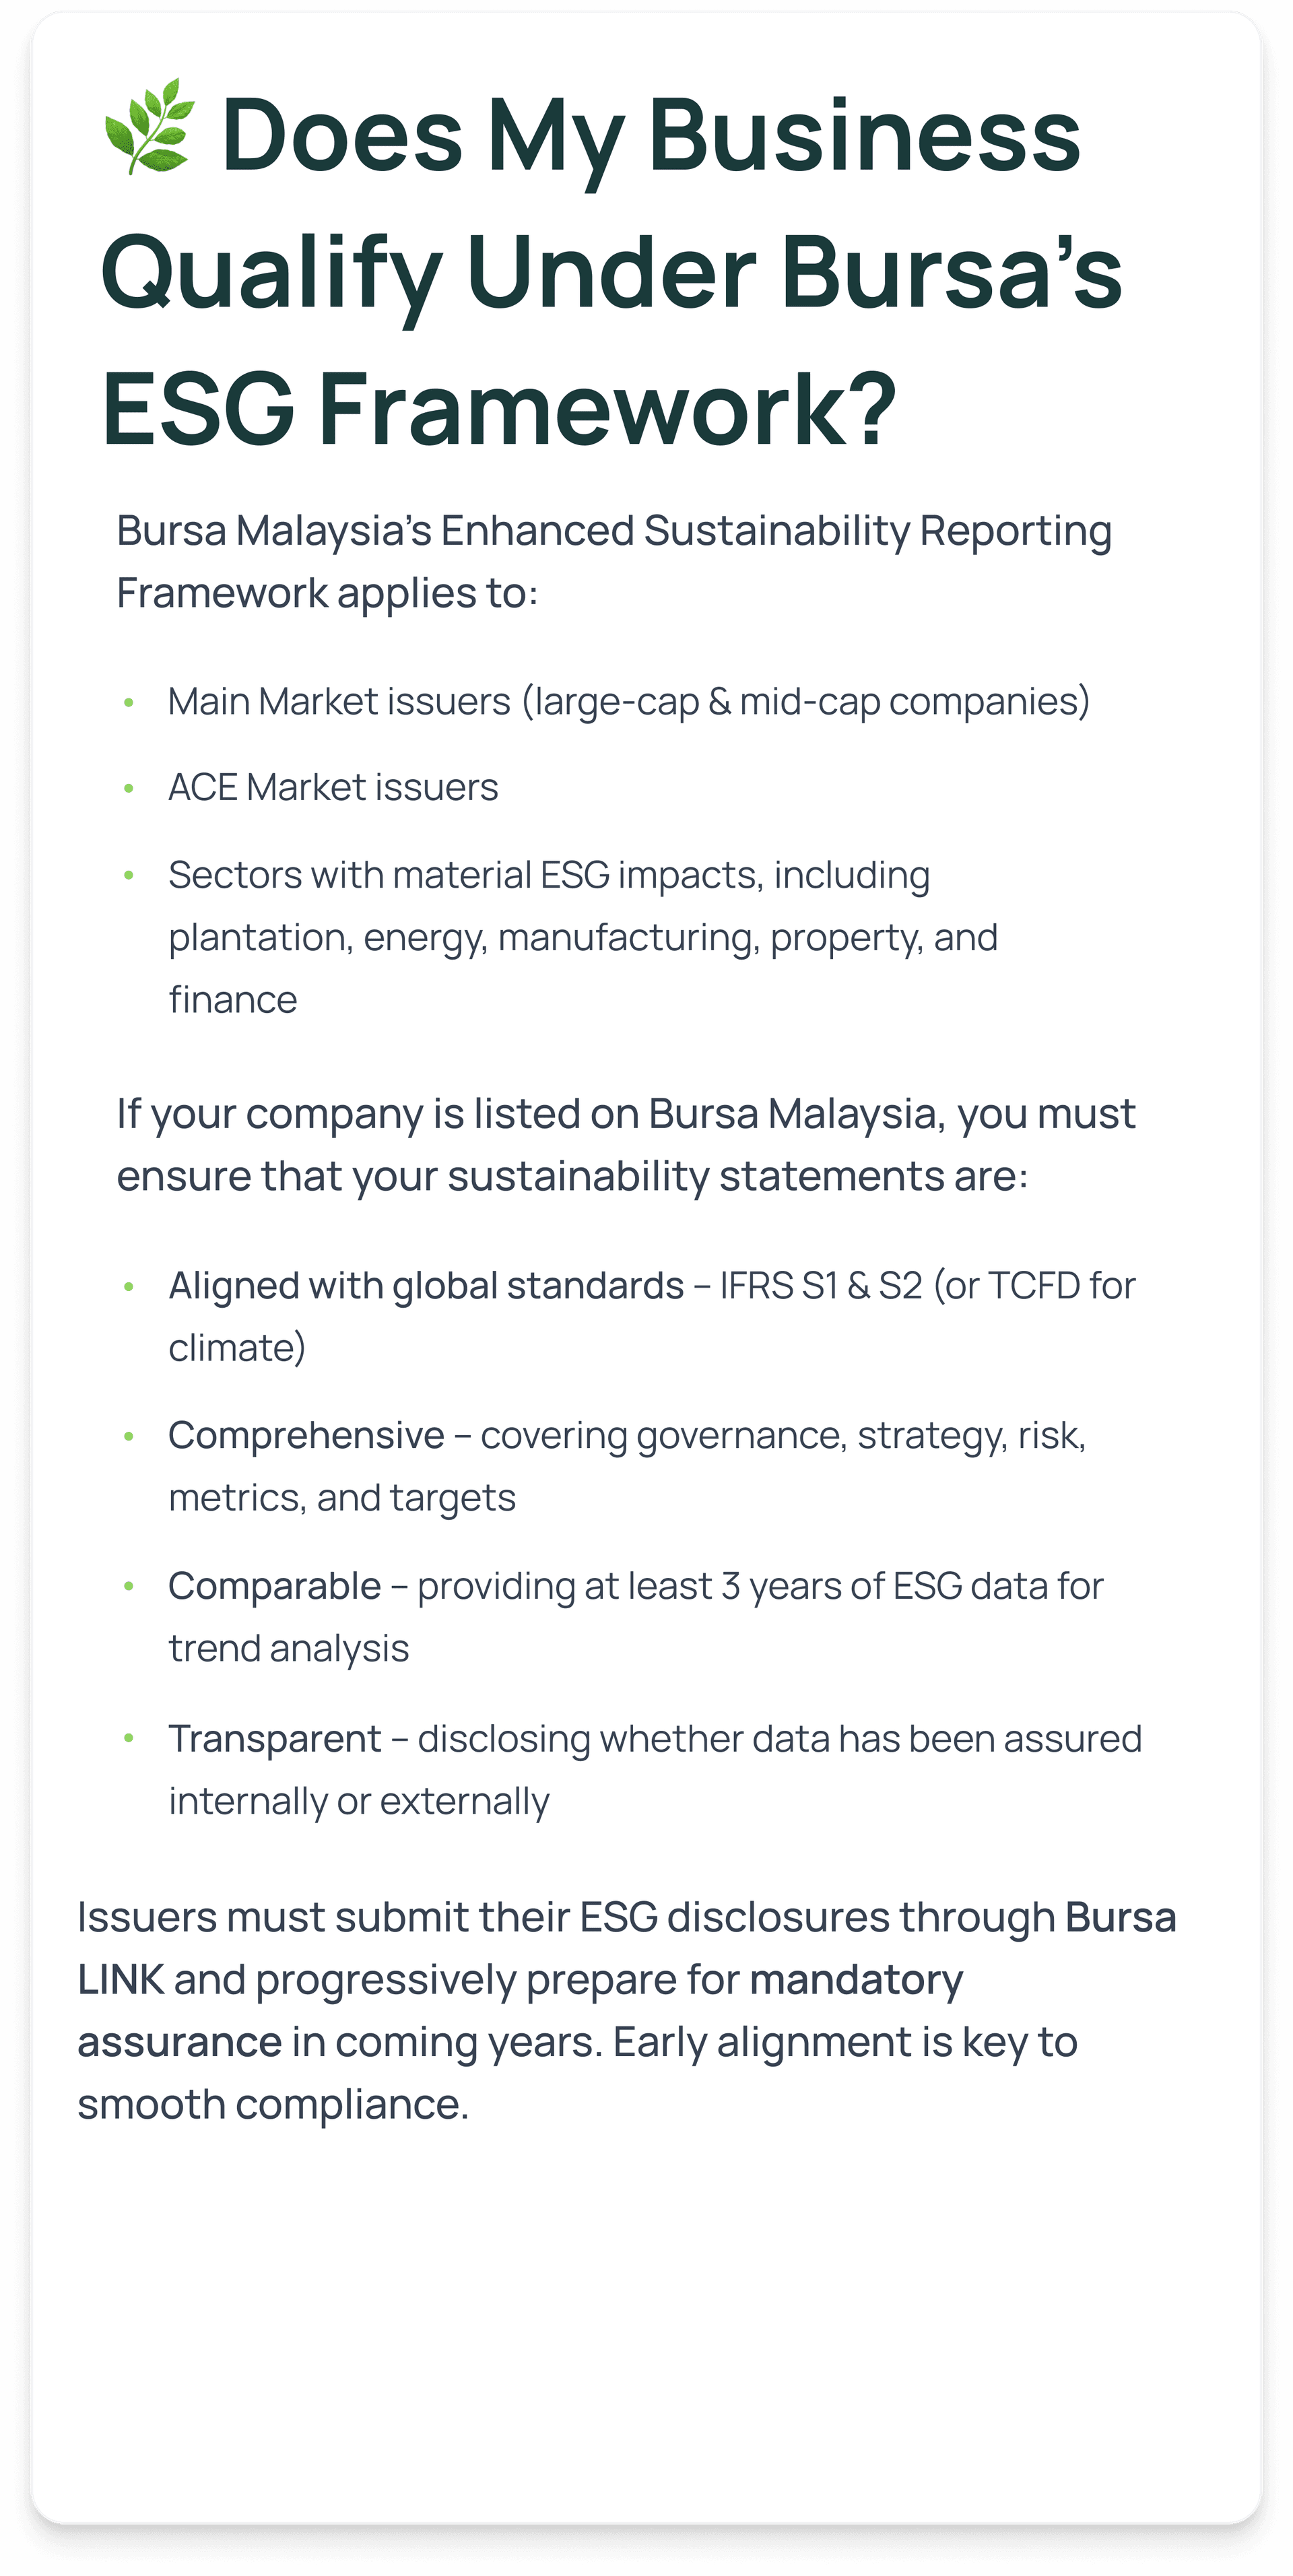Click the bold "Bursa LINK" text
This screenshot has height=2576, width=1293.
coord(1119,1918)
